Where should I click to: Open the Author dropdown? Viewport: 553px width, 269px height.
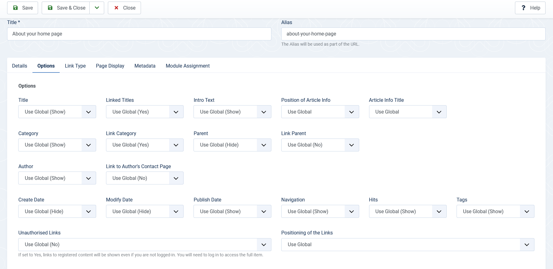[x=57, y=178]
